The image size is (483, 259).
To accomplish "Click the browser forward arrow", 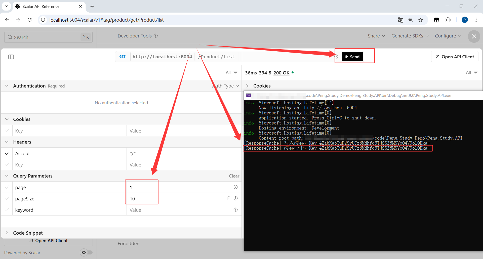I will tap(18, 20).
